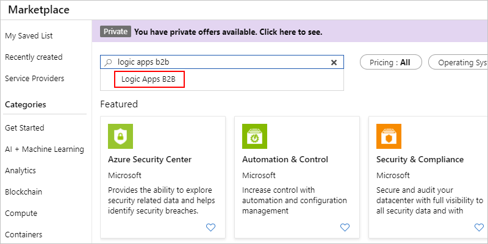Open My Saved List

pos(29,36)
